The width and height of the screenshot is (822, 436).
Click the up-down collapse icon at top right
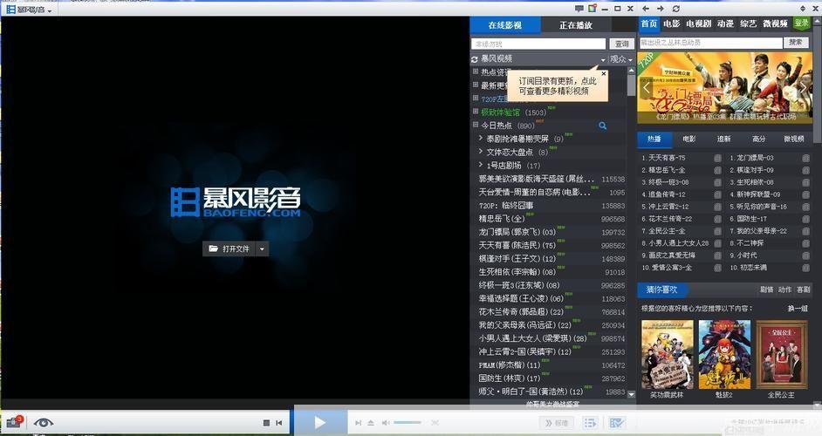pos(802,9)
